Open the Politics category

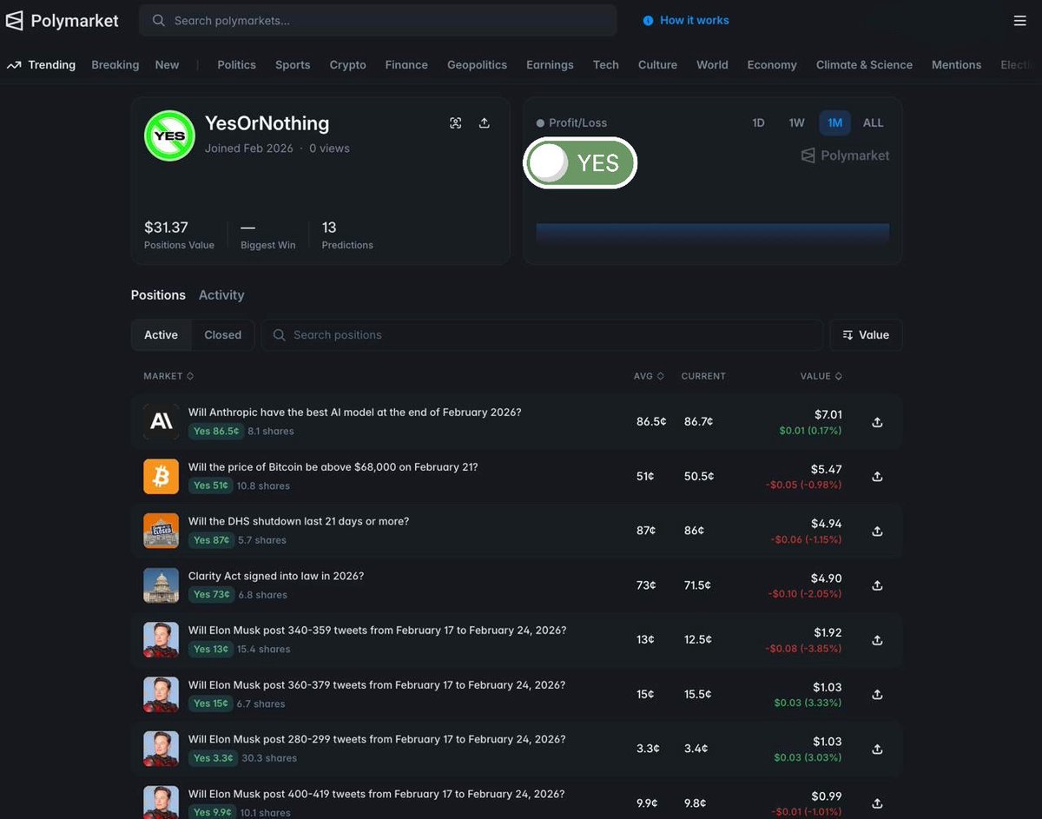click(236, 65)
